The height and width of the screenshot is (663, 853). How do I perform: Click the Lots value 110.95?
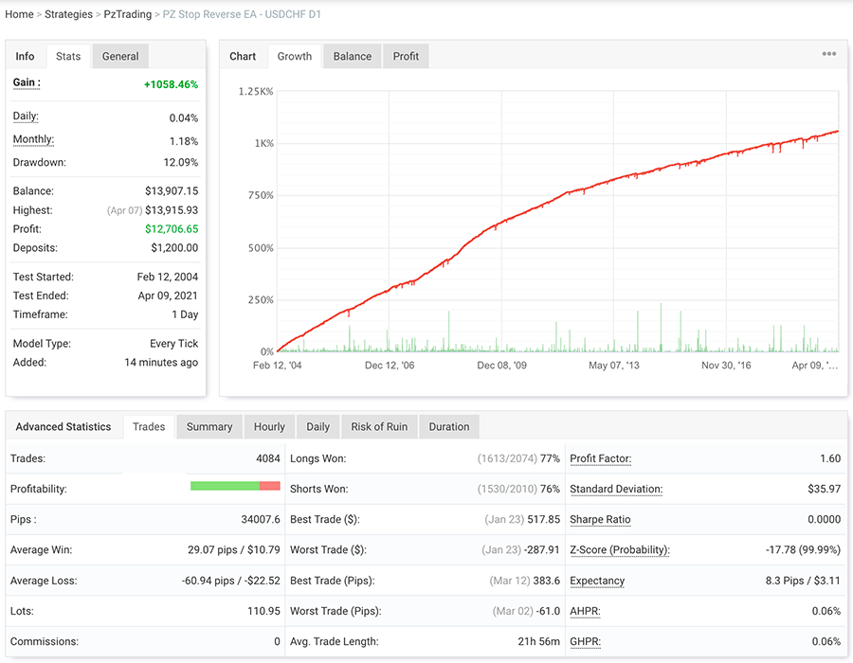click(x=263, y=611)
